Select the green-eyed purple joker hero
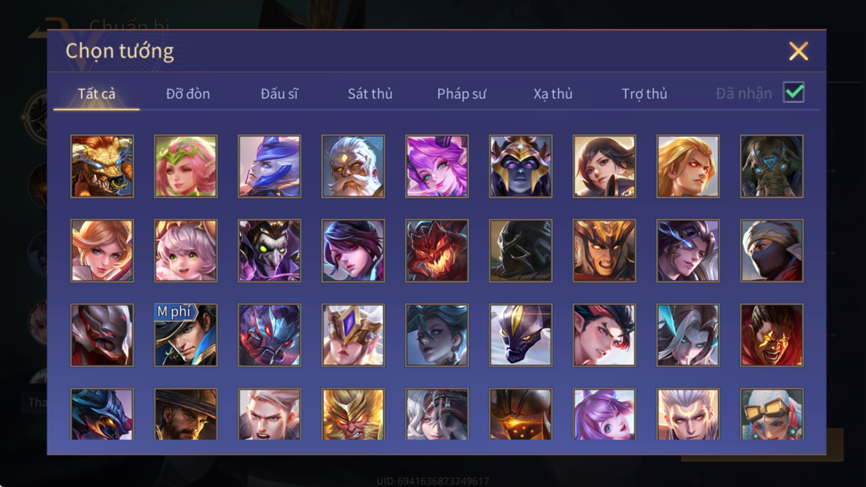Screen dimensions: 866x487 click(270, 251)
